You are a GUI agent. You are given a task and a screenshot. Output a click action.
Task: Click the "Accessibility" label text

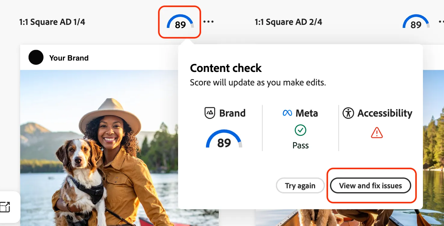(385, 113)
